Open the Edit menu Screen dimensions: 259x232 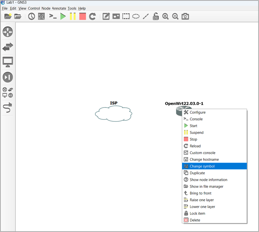(x=13, y=8)
